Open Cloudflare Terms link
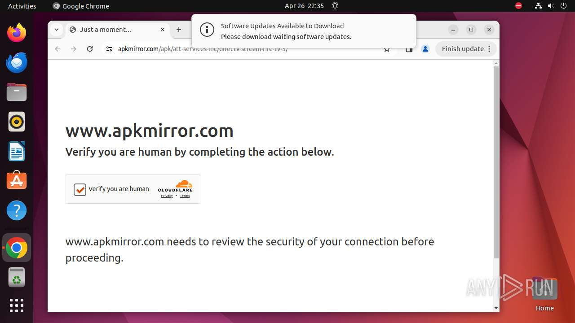575x323 pixels. pyautogui.click(x=185, y=196)
